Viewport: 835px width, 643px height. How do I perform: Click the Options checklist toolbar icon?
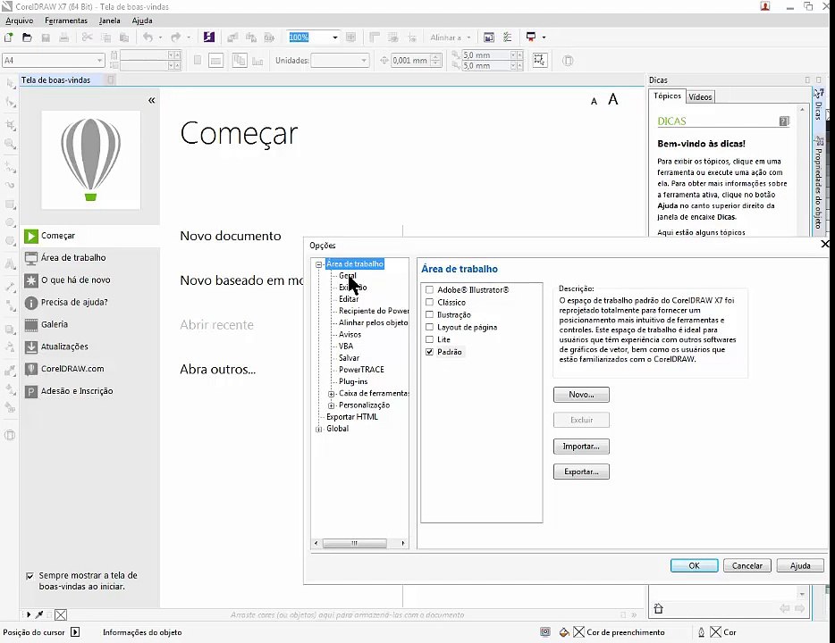[508, 38]
